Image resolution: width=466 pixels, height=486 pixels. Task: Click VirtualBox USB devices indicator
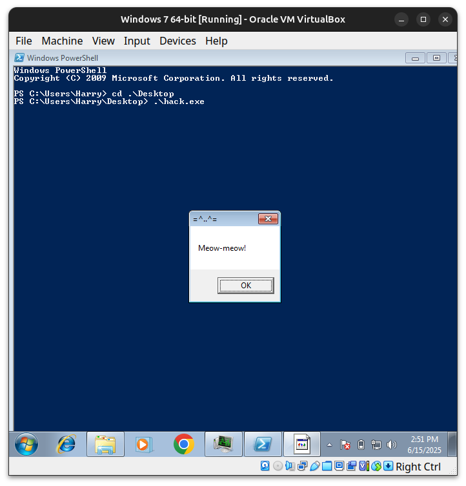[314, 466]
